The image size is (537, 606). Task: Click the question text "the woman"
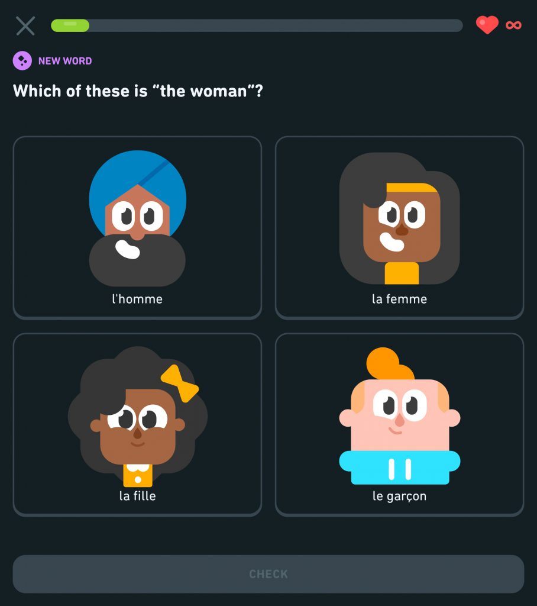click(x=203, y=91)
